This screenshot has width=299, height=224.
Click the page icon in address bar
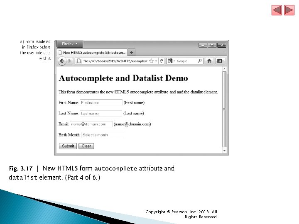pos(79,61)
